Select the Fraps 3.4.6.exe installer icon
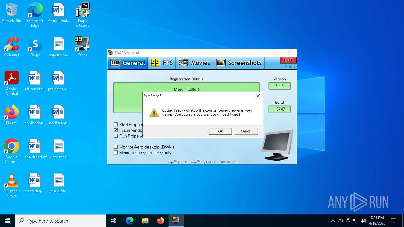The width and height of the screenshot is (404, 227). point(82,15)
